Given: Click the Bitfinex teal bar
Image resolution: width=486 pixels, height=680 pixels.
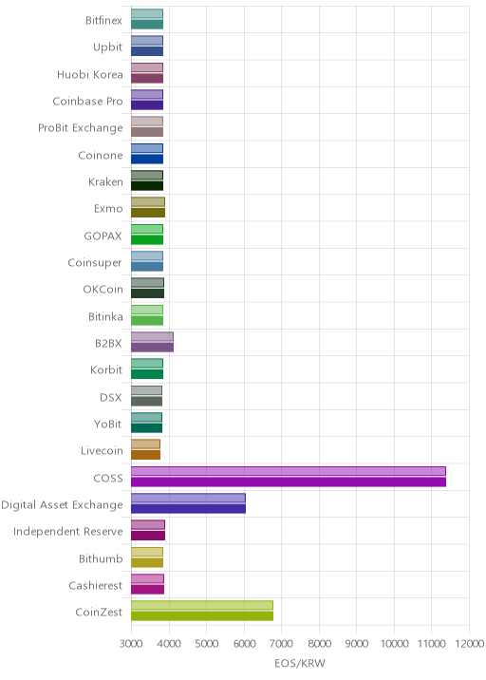Looking at the screenshot, I should [x=147, y=19].
